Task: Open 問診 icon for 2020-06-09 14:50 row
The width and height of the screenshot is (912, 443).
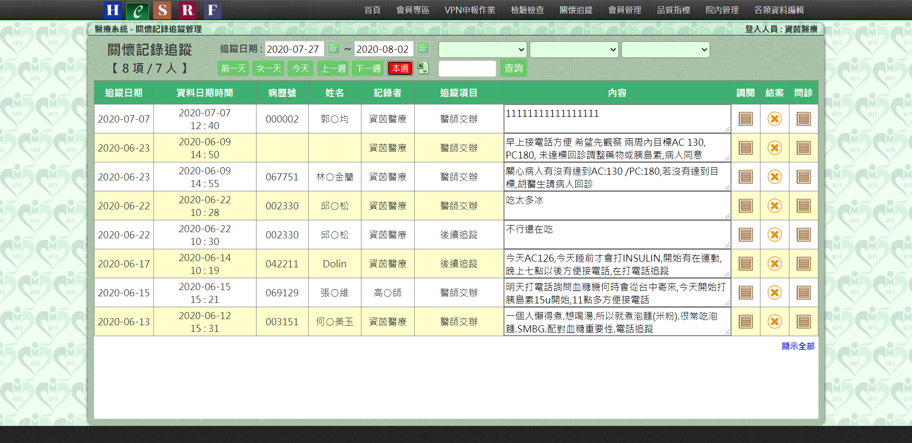Action: (804, 148)
